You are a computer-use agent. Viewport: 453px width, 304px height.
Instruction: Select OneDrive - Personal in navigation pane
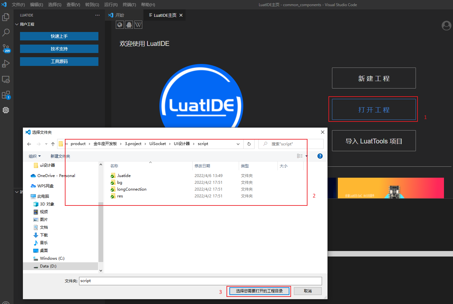click(53, 176)
